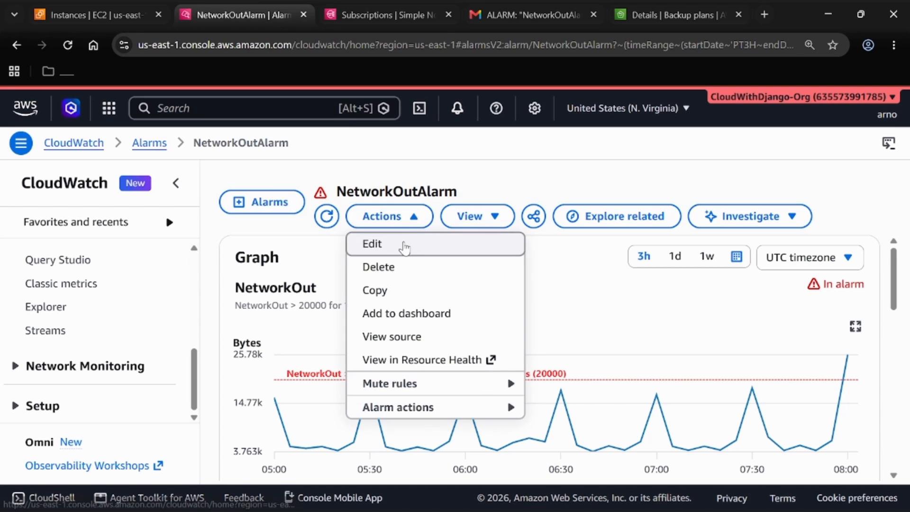Open the Alarm actions submenu
The height and width of the screenshot is (512, 910).
click(435, 407)
